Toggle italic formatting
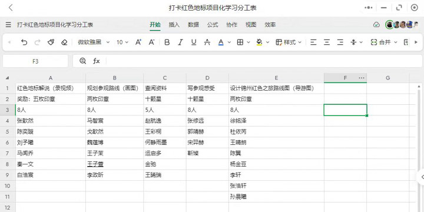This screenshot has width=424, height=212. (180, 42)
